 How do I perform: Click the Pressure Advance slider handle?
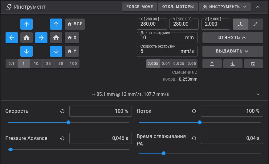pyautogui.click(x=11, y=149)
